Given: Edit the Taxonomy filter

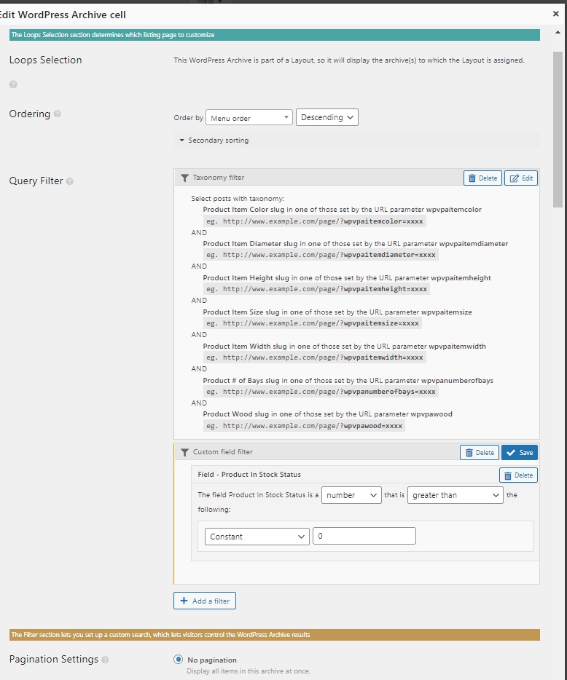Looking at the screenshot, I should tap(521, 178).
